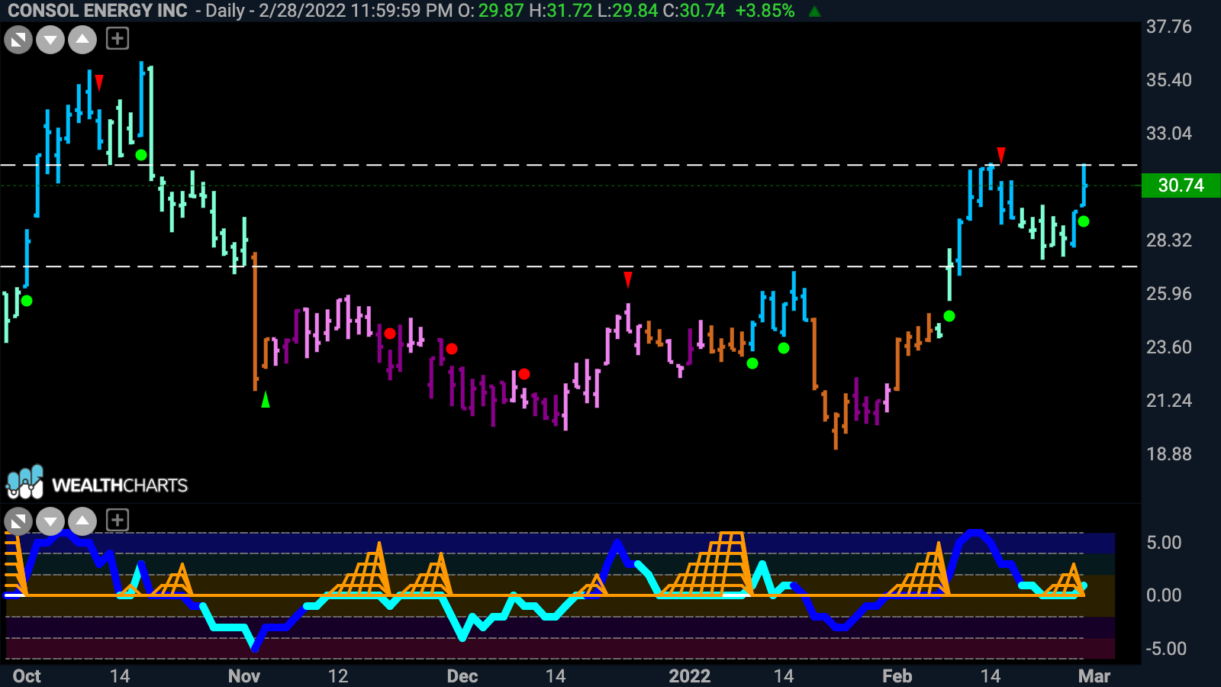This screenshot has width=1221, height=687.
Task: Click the 2/28/2022 11:59:59 PM timestamp
Action: (356, 11)
